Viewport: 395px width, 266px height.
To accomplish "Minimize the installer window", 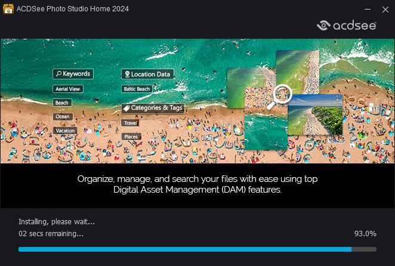I will click(368, 10).
